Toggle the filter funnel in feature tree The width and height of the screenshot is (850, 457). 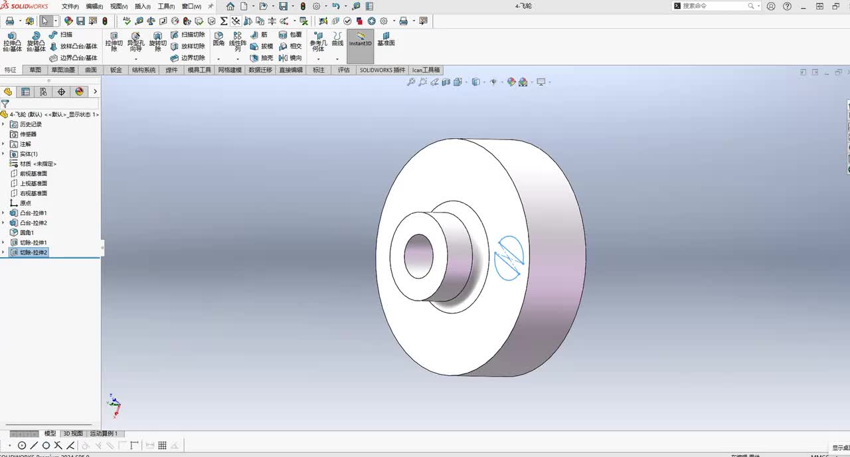[5, 104]
